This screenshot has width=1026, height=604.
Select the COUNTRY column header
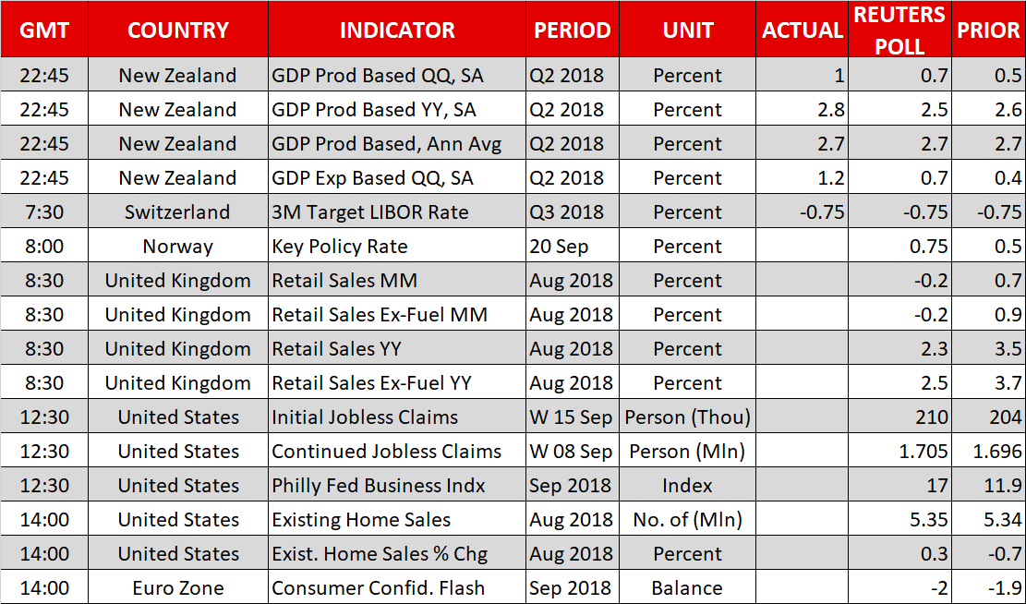tap(178, 30)
